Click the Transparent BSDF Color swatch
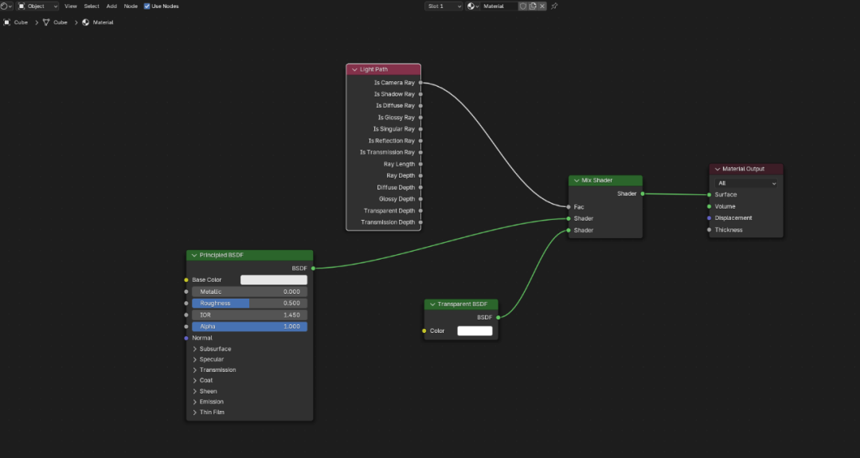 click(x=475, y=331)
